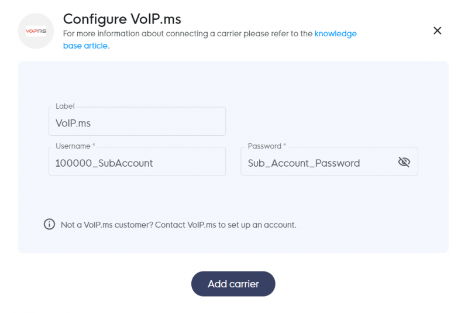Click the "Sub_Account_Password" text in Password

304,163
